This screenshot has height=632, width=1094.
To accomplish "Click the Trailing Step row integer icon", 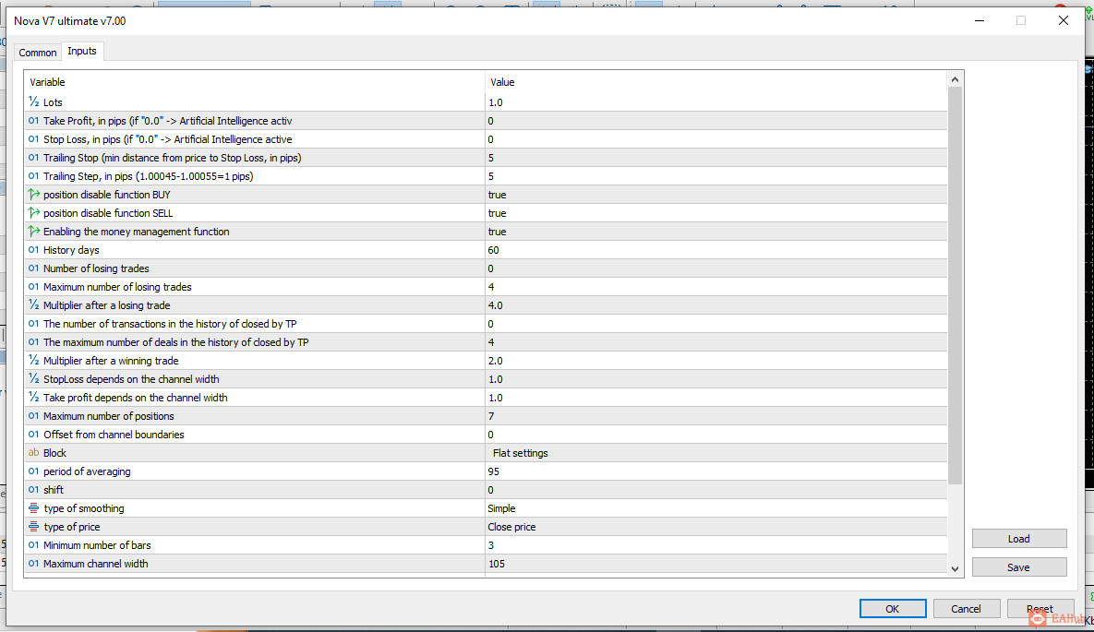I will [x=33, y=176].
